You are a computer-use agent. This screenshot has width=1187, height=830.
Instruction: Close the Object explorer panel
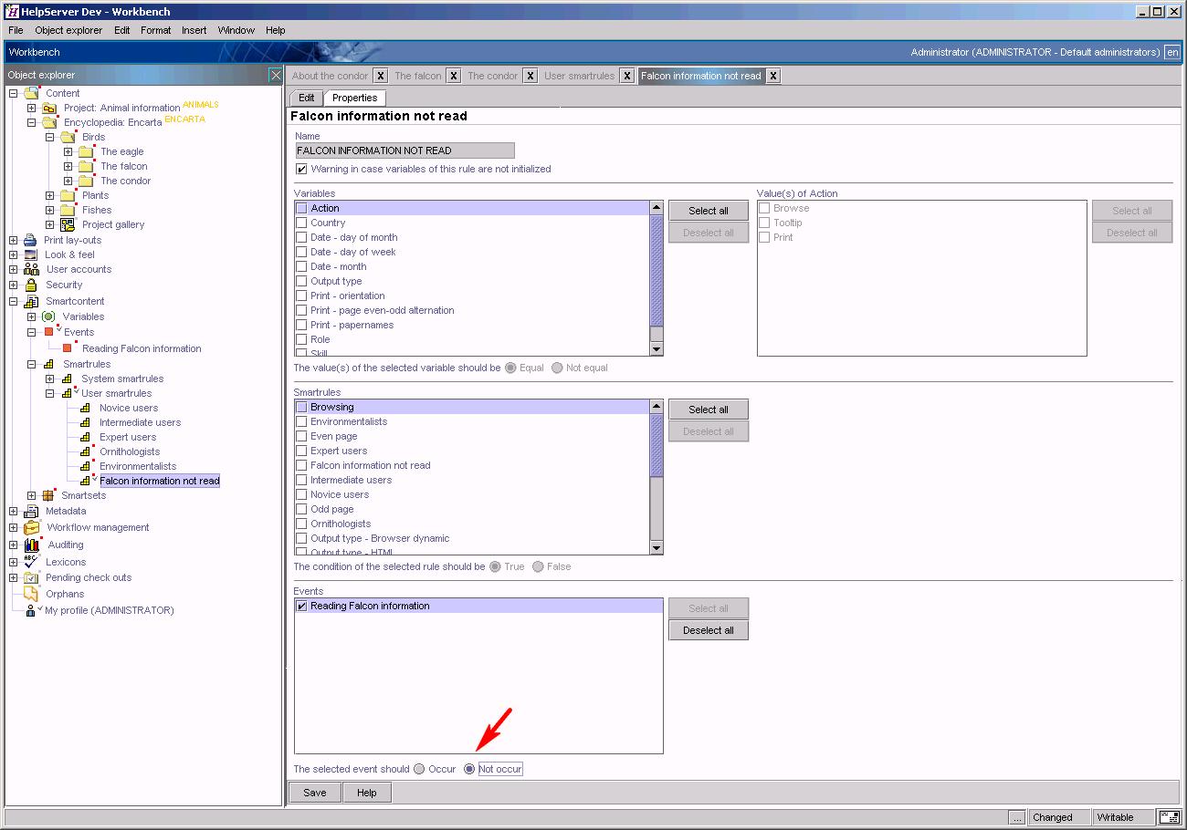[275, 75]
